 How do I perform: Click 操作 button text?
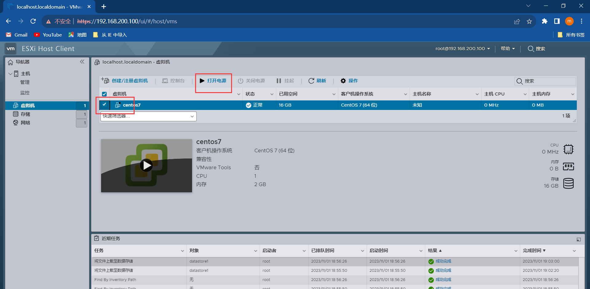click(353, 81)
